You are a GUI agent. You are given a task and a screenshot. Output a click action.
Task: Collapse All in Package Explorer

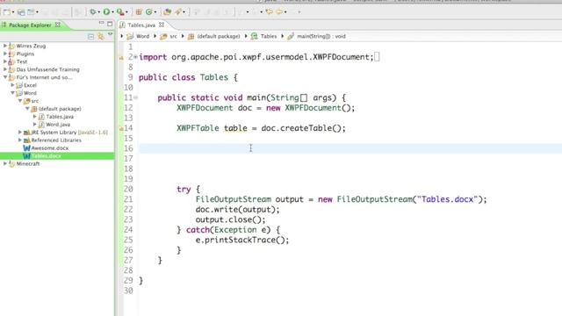(91, 36)
